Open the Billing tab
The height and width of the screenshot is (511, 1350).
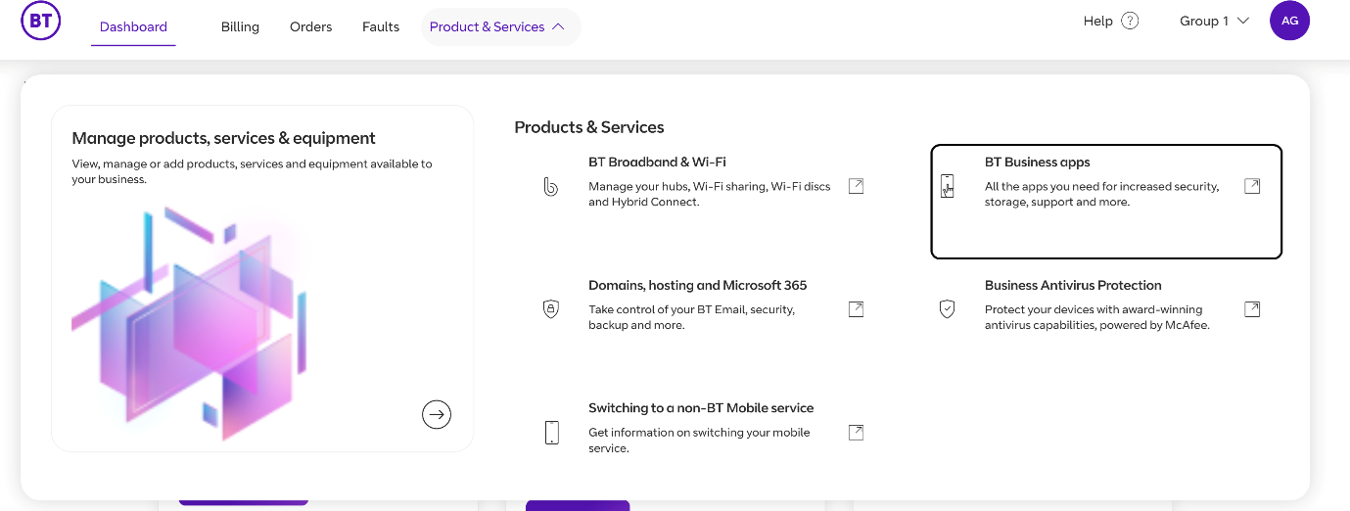point(240,26)
